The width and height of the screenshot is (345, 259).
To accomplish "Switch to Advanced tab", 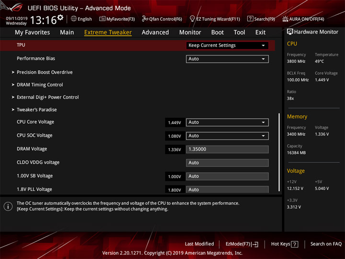I will click(x=155, y=33).
